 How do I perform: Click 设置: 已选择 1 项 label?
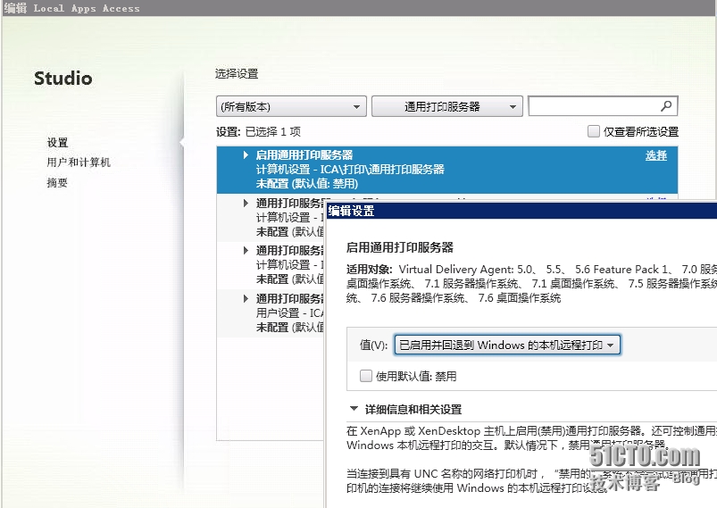[258, 131]
